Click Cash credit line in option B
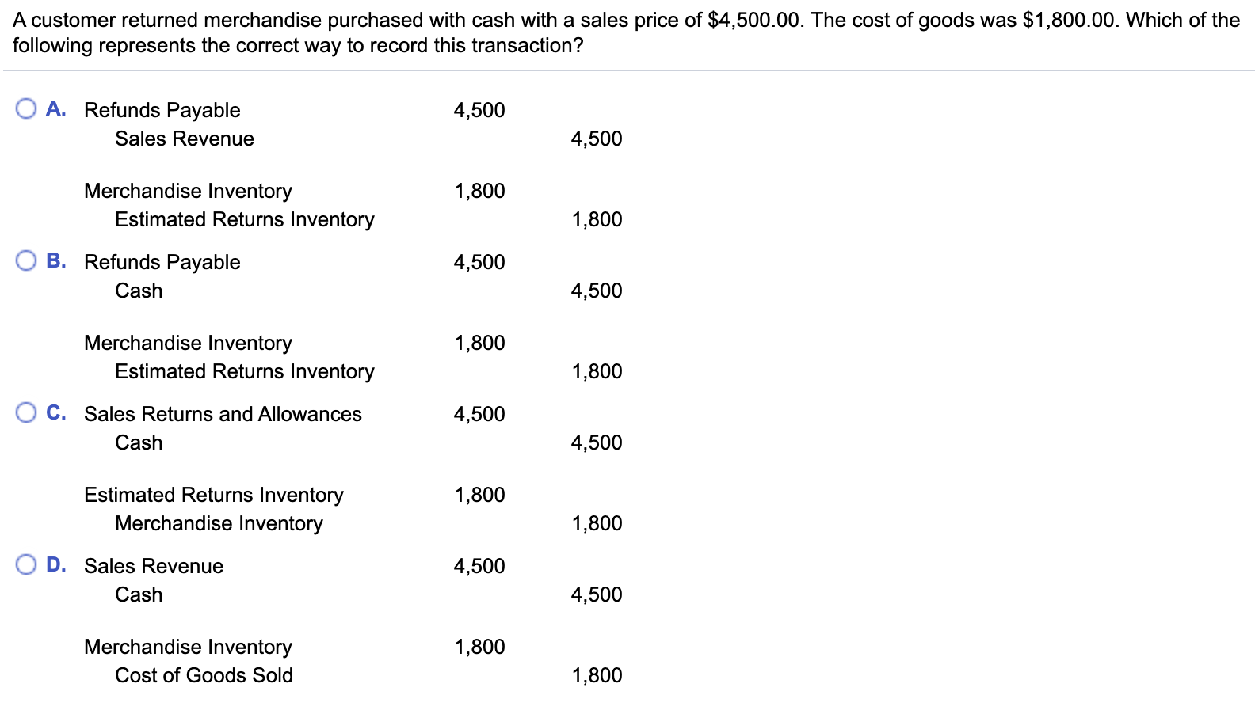This screenshot has height=714, width=1255. pos(139,291)
